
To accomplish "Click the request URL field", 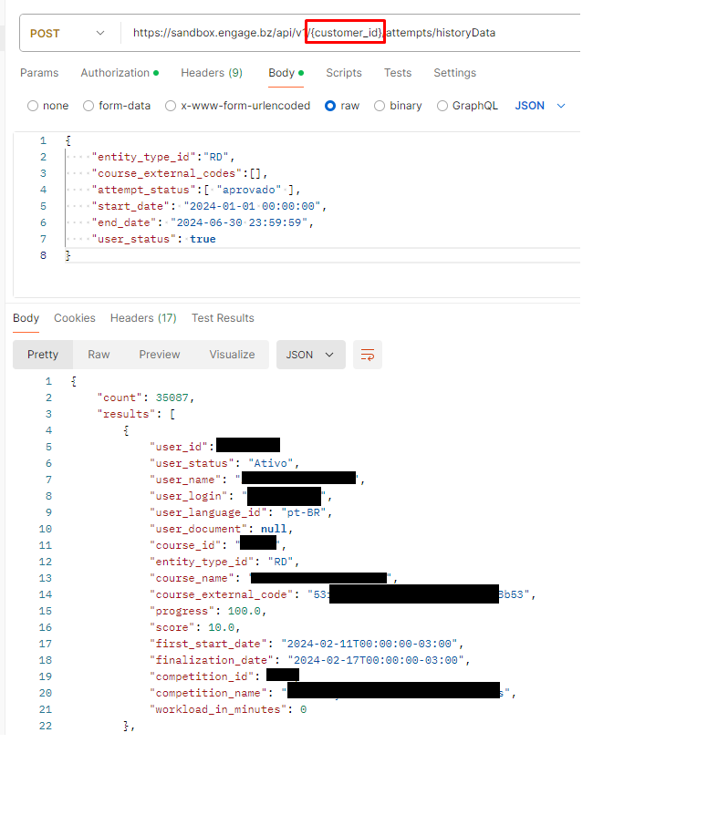I will [x=352, y=33].
